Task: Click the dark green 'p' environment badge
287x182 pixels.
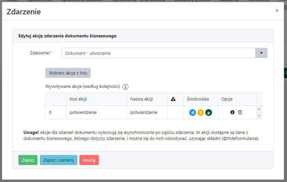Action: (x=209, y=113)
